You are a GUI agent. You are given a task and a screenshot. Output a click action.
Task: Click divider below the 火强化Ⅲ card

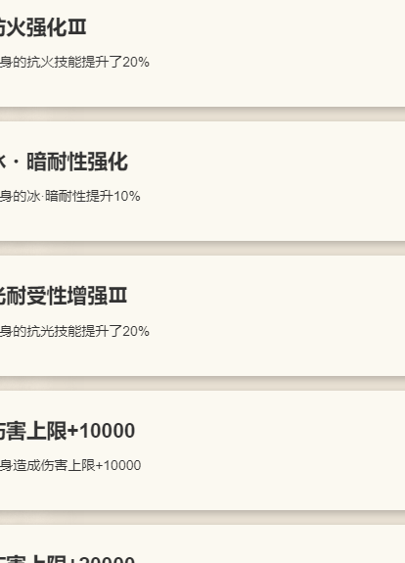[x=202, y=115]
